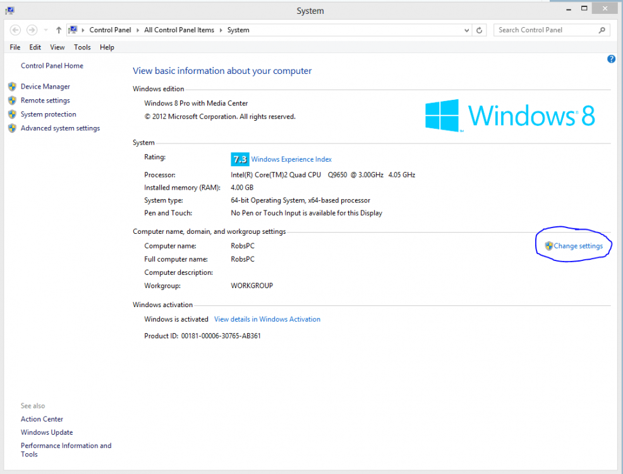
Task: Open View details in Windows Activation
Action: [x=267, y=319]
